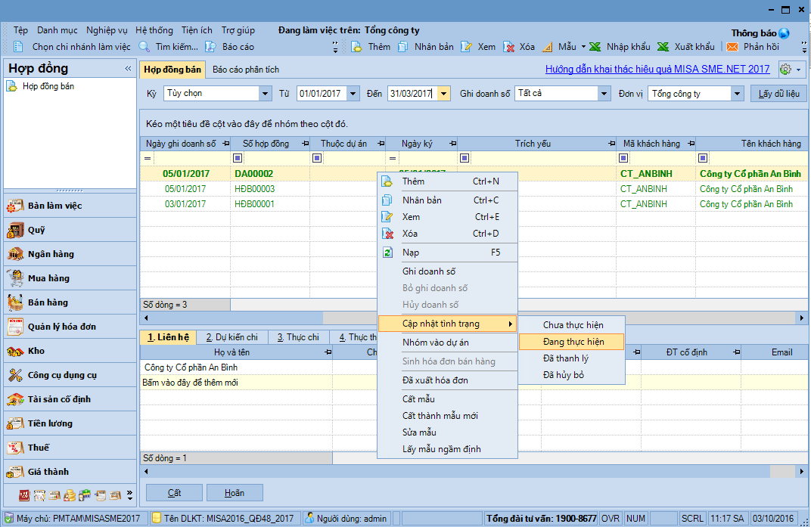Open the Đơn vị dropdown
Screen dimensions: 811x527
click(737, 94)
